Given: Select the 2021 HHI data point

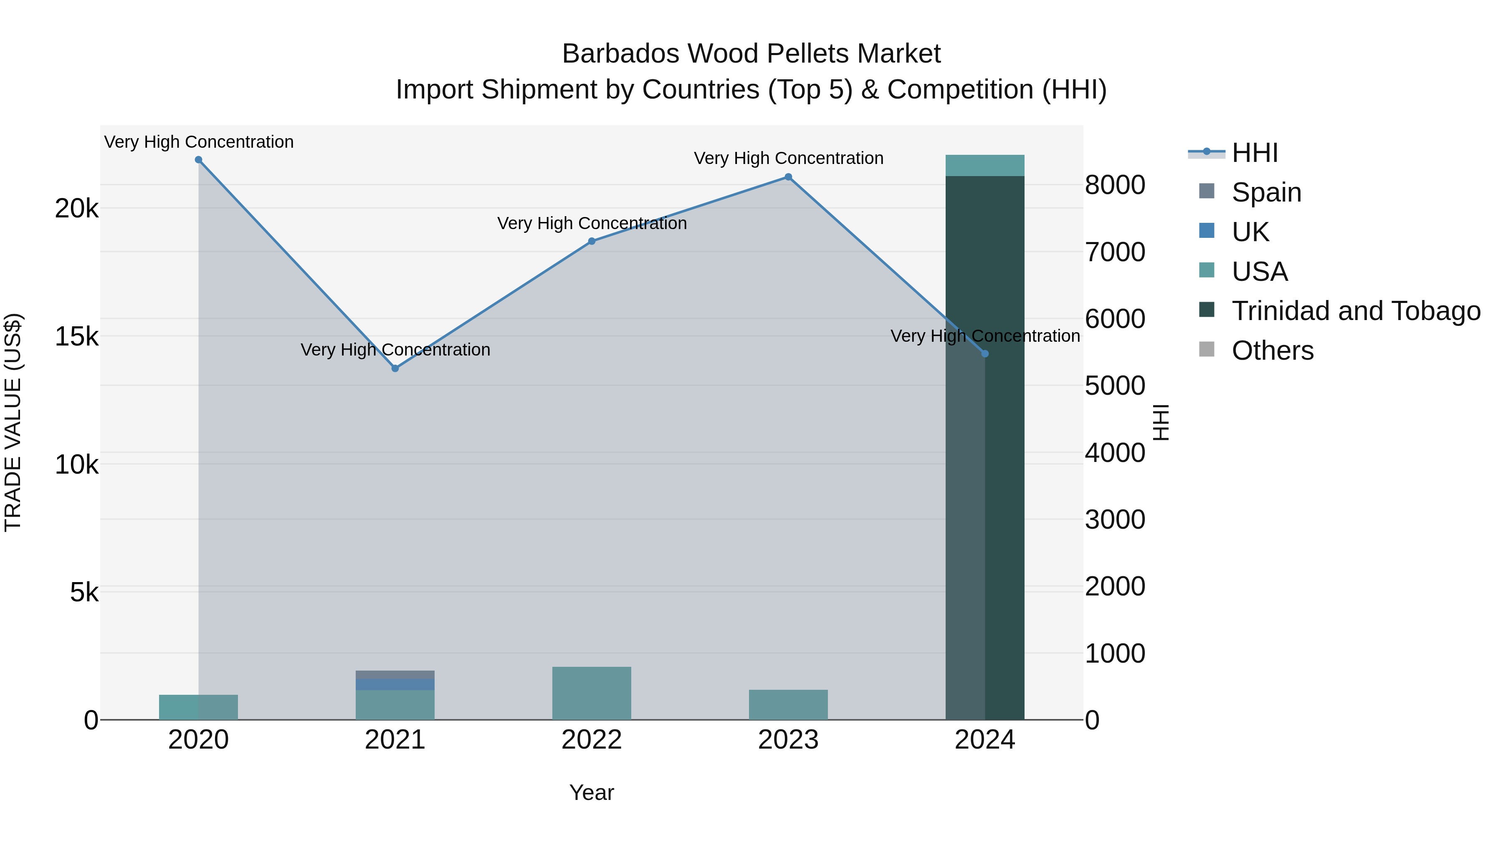Looking at the screenshot, I should tap(395, 368).
